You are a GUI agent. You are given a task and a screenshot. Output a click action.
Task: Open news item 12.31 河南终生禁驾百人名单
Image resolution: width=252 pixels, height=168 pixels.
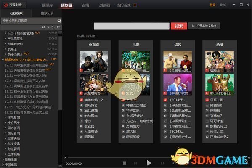pyautogui.click(x=25, y=81)
